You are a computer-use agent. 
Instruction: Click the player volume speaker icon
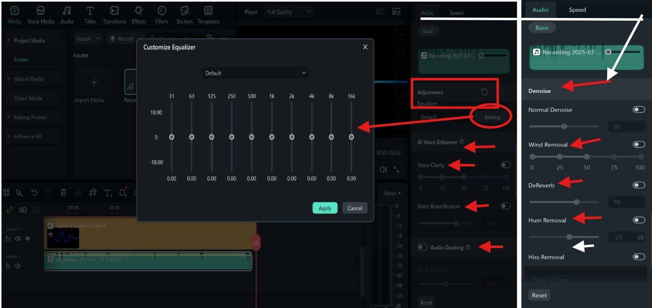click(x=383, y=170)
